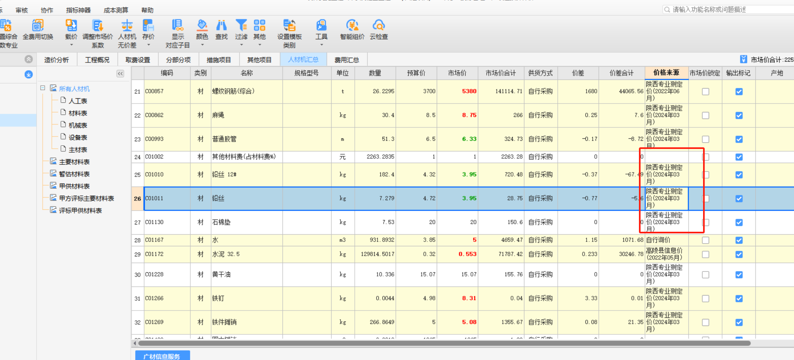Open the 评标甲供材料表 node
The height and width of the screenshot is (360, 794).
tap(80, 210)
